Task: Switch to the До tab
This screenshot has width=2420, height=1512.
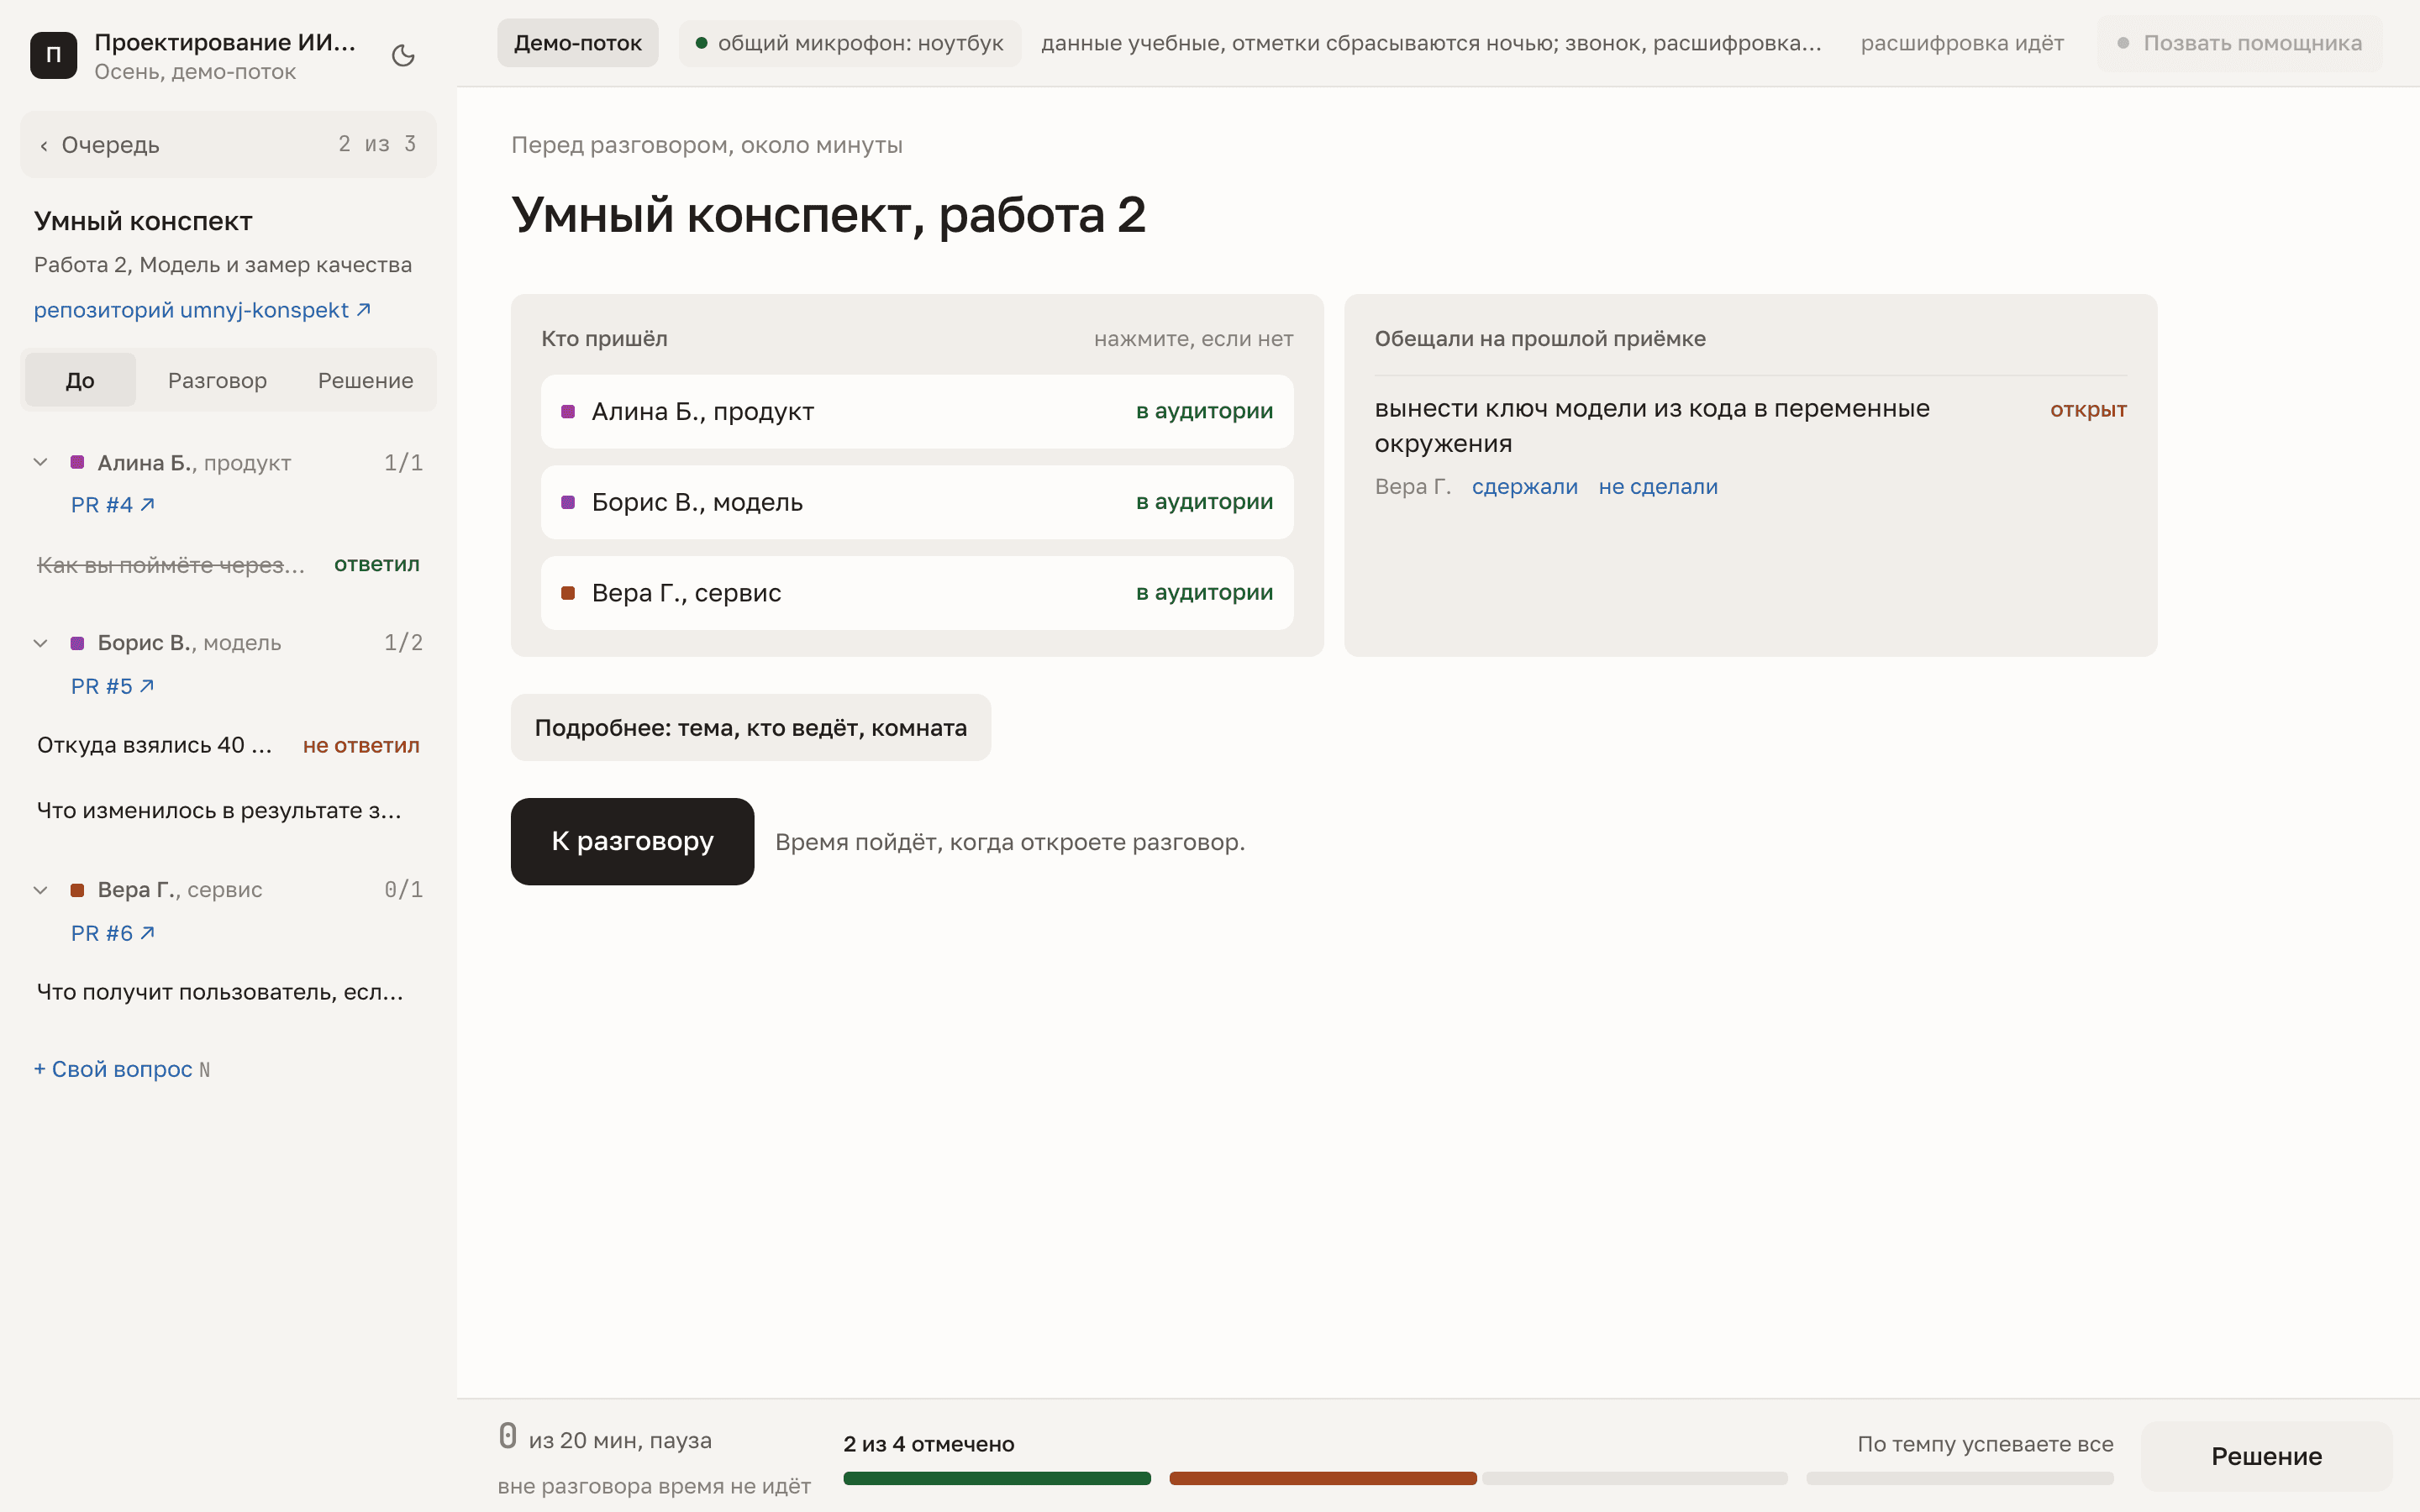Action: (x=80, y=380)
